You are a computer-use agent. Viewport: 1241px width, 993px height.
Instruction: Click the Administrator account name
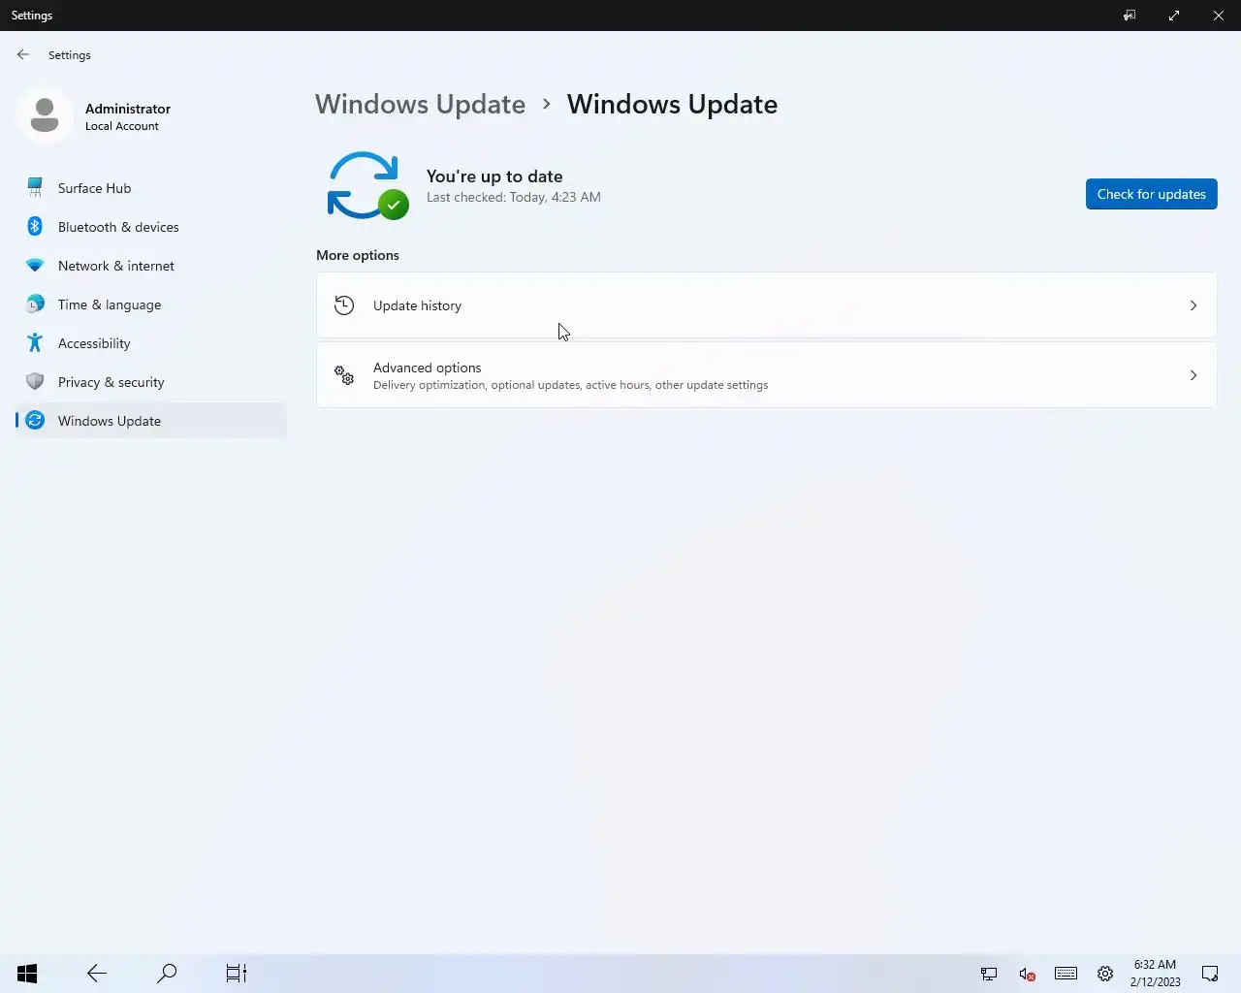[128, 109]
